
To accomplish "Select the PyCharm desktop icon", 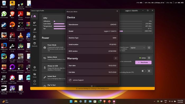I will click(4, 58).
